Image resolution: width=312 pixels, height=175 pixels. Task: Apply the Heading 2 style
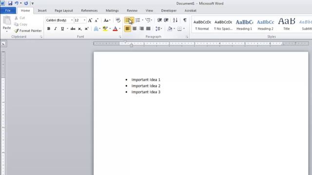265,25
